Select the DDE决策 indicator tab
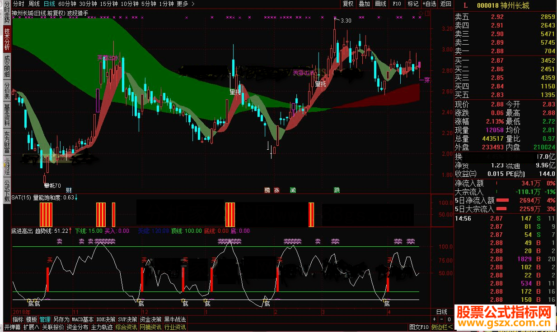Viewport: 557px width, 332px height. [x=106, y=319]
